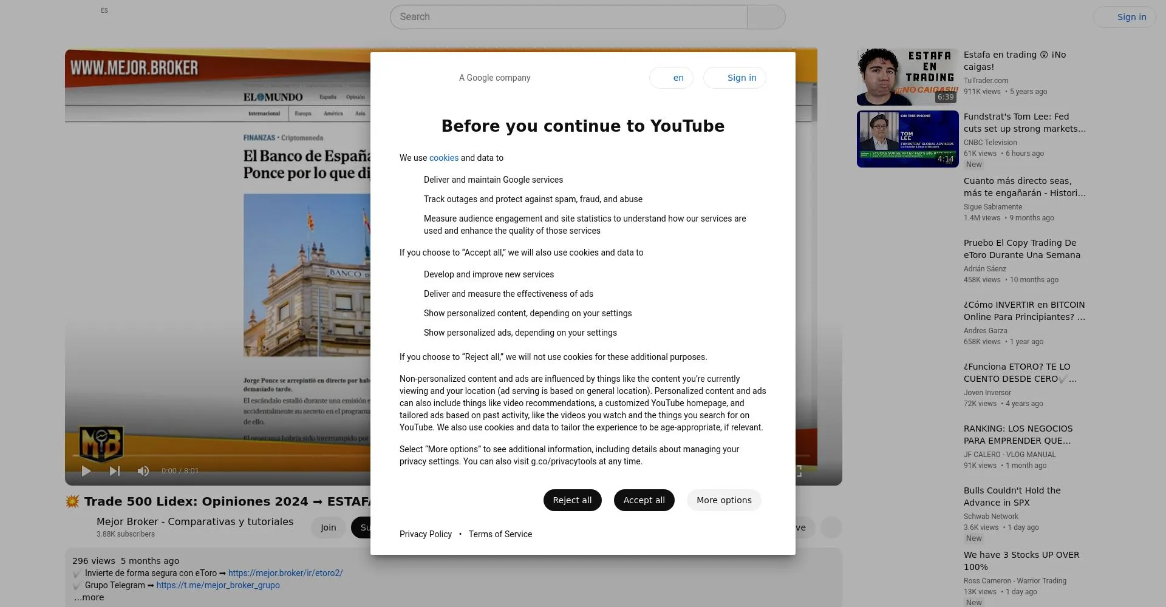Click 'Andres Garza' channel name
This screenshot has width=1166, height=607.
[986, 331]
